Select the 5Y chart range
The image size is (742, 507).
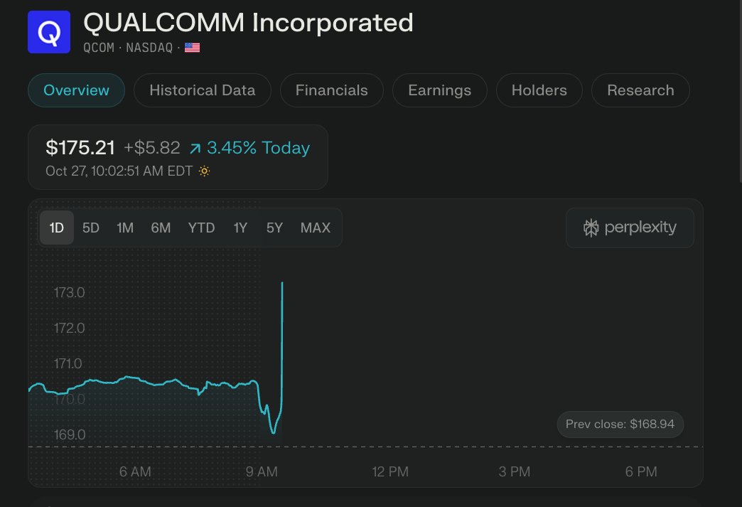click(274, 228)
